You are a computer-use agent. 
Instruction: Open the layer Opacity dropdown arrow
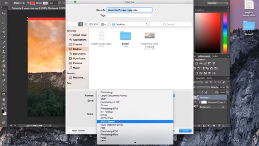point(227,87)
